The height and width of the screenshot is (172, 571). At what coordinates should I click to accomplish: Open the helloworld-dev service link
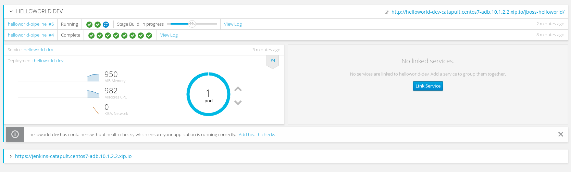(x=38, y=50)
